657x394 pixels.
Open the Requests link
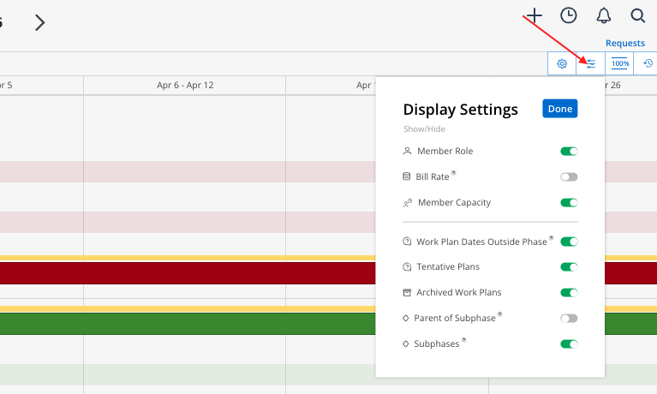pos(625,43)
